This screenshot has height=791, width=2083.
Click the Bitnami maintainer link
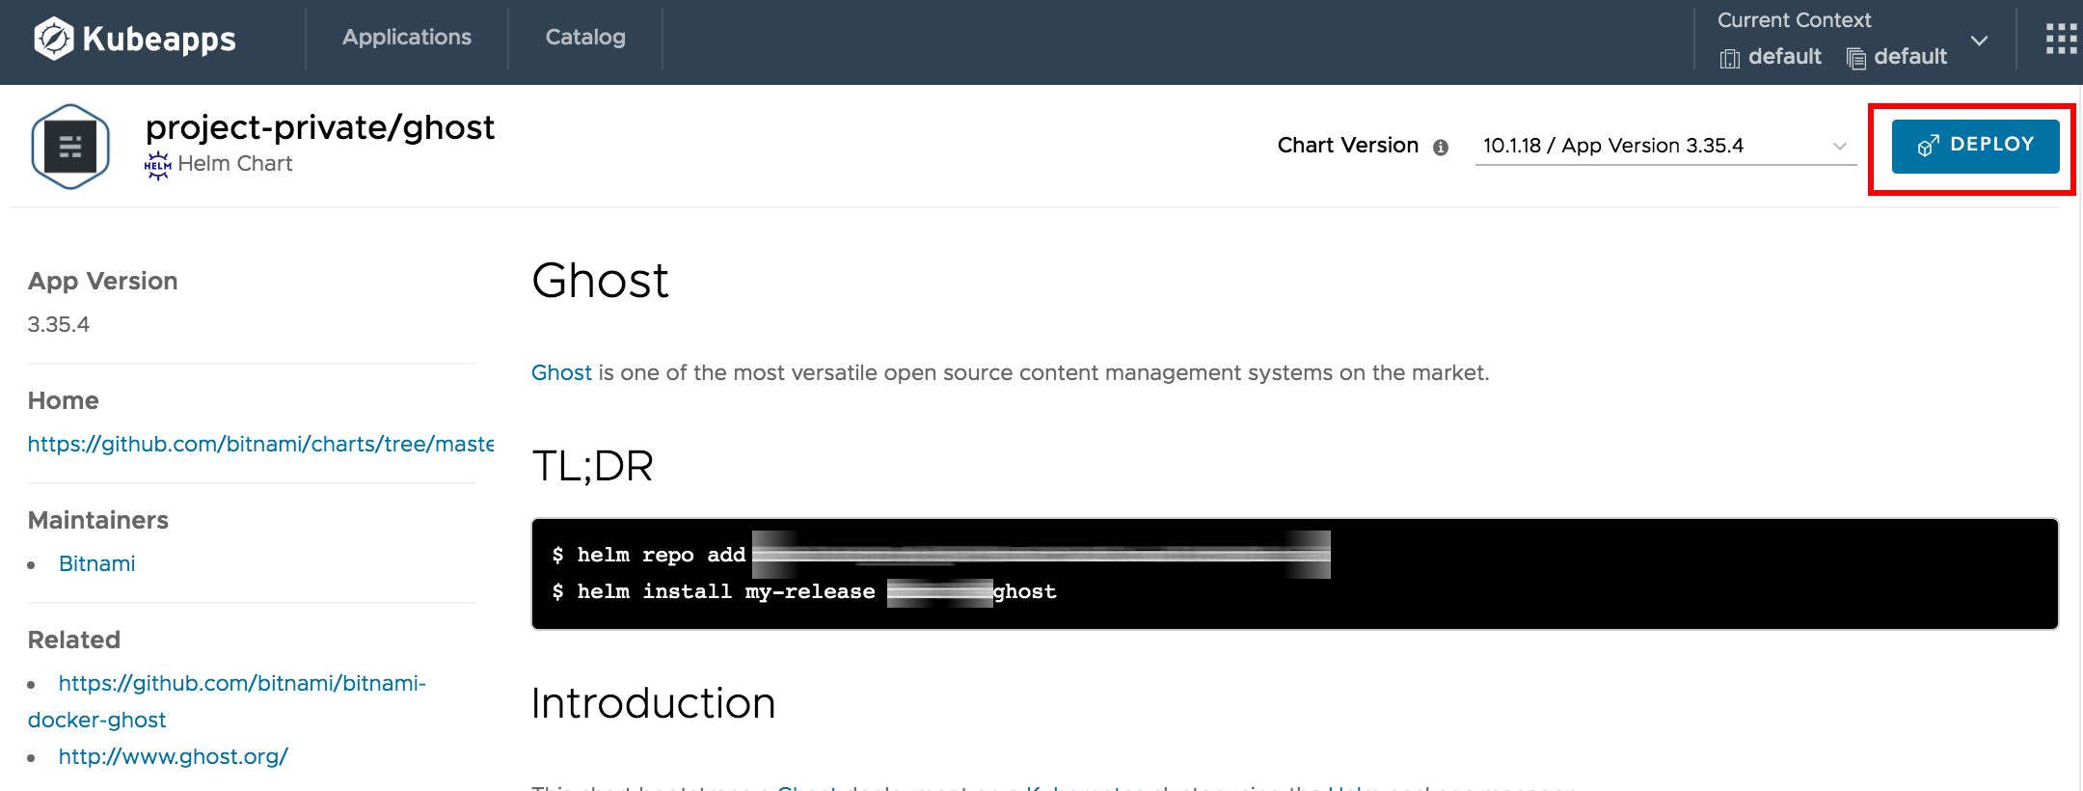tap(96, 564)
